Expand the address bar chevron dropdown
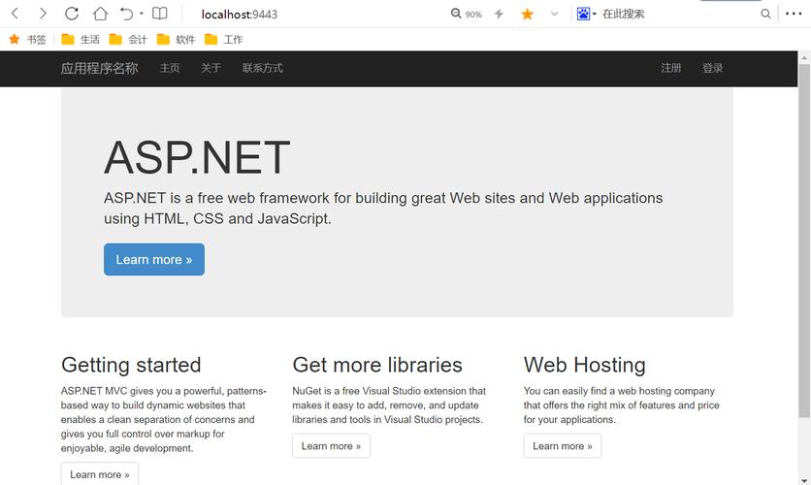Screen dimensions: 811x485 [x=554, y=14]
